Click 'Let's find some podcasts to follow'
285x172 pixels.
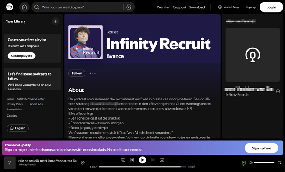(x=29, y=76)
